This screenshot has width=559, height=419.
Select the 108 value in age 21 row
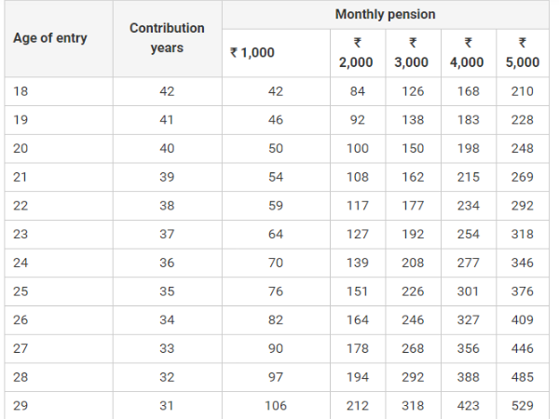click(356, 177)
